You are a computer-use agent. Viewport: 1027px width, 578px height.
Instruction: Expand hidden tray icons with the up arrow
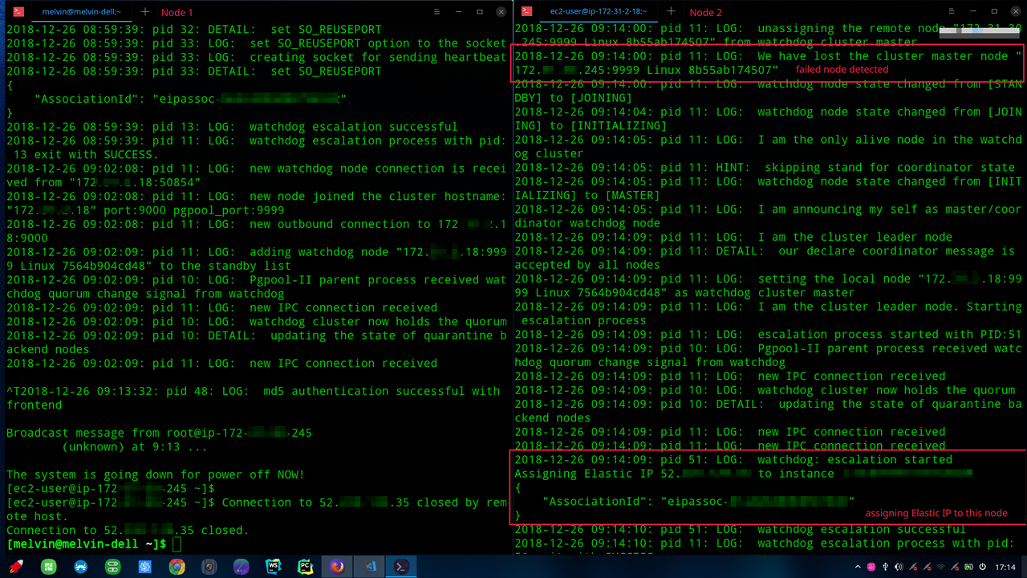858,568
